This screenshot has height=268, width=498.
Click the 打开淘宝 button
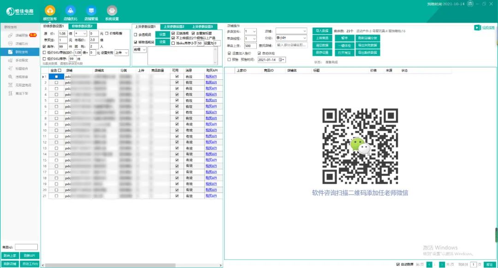click(344, 53)
